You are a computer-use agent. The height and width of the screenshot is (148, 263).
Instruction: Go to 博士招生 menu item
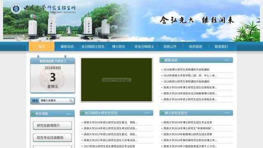pos(119,46)
